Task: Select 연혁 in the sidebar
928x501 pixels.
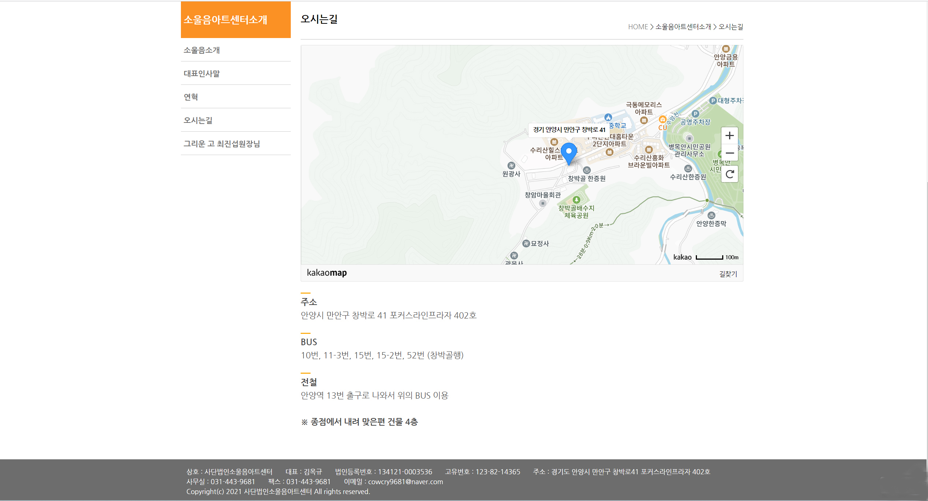Action: tap(191, 97)
